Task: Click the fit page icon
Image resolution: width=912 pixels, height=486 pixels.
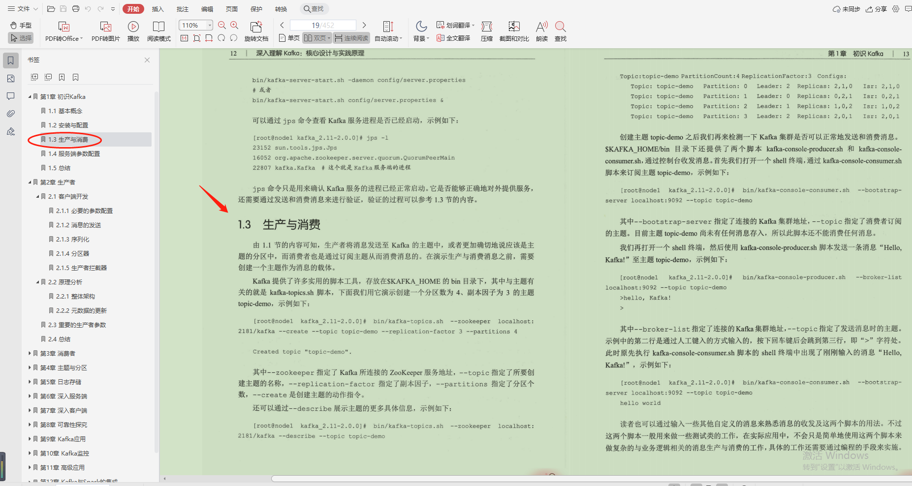Action: [197, 38]
